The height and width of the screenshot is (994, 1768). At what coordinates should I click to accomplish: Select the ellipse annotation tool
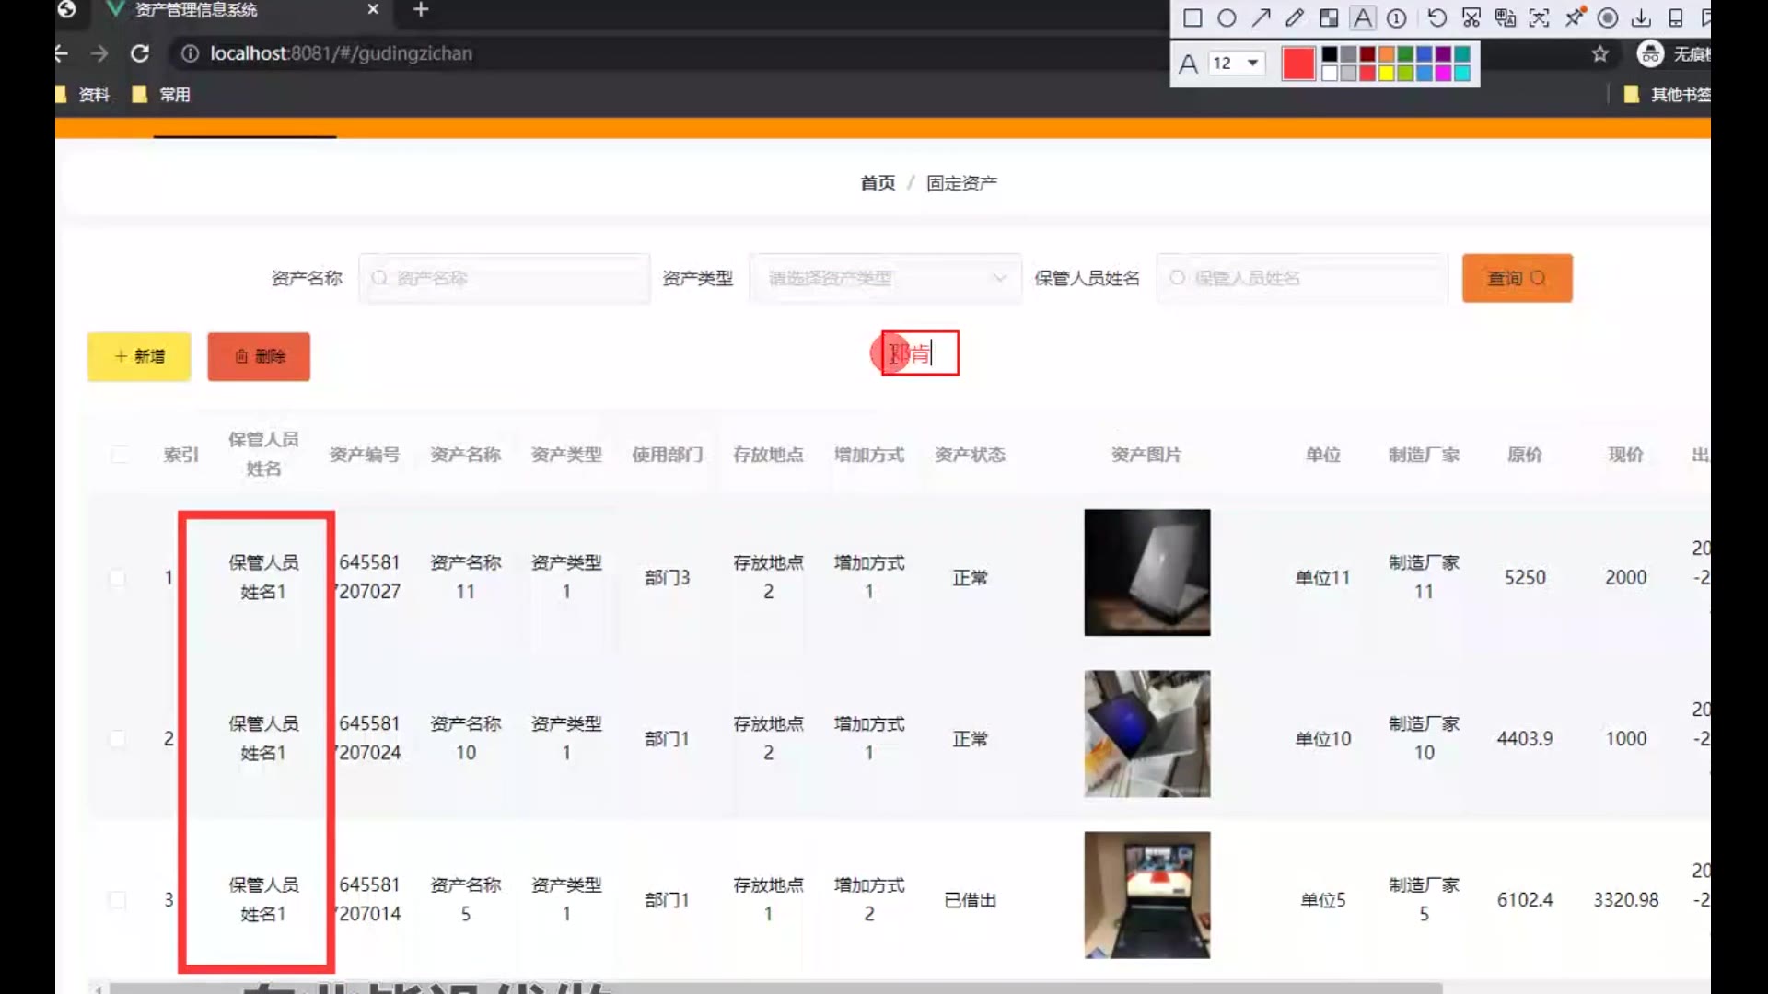(x=1227, y=17)
